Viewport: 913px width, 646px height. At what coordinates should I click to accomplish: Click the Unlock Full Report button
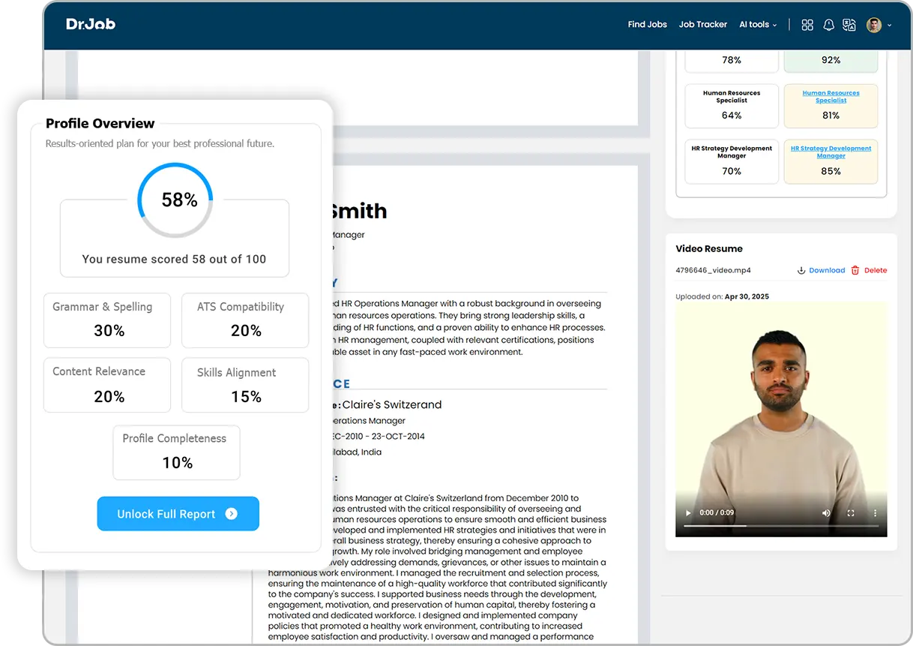(178, 514)
